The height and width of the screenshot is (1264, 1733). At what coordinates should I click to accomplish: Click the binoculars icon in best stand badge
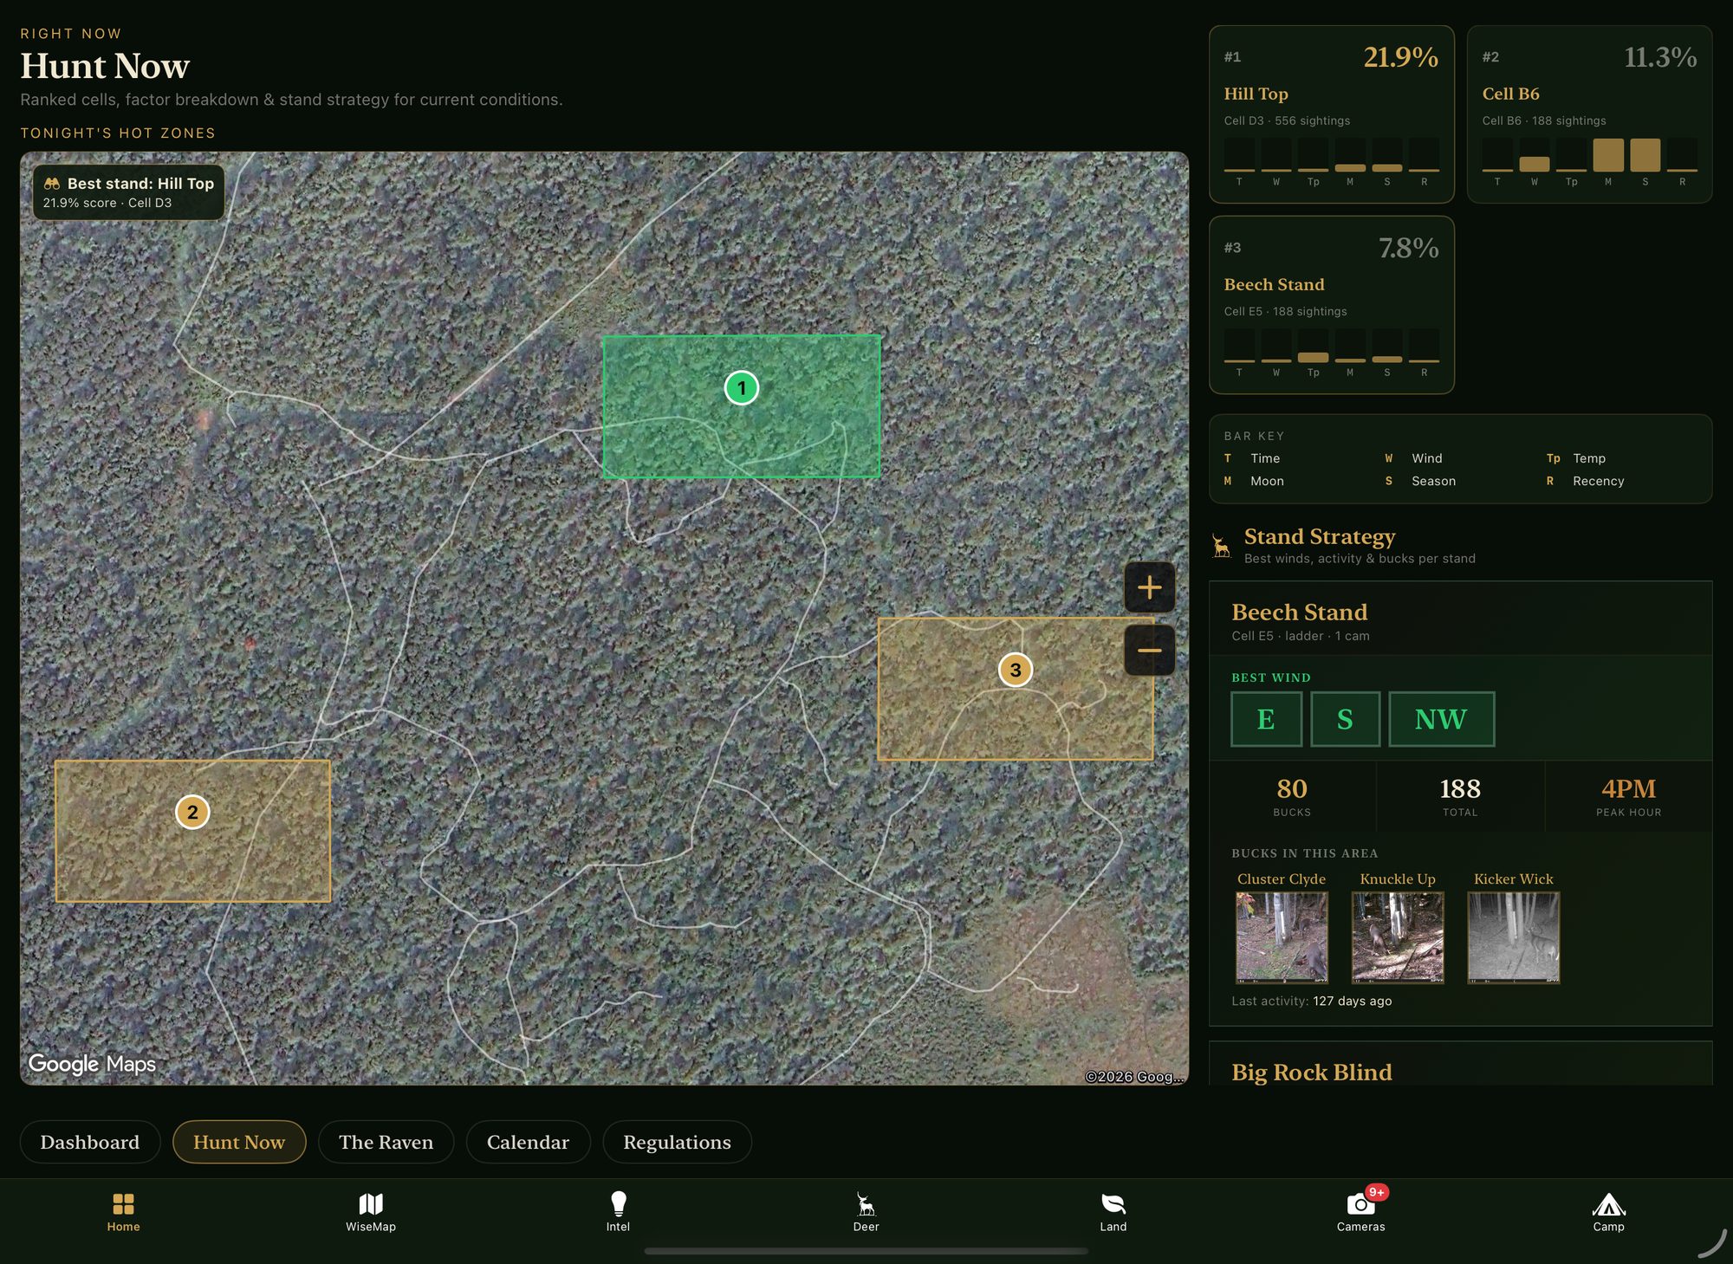pyautogui.click(x=52, y=184)
